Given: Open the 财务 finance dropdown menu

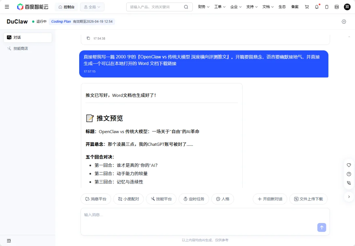Looking at the screenshot, I should [203, 7].
